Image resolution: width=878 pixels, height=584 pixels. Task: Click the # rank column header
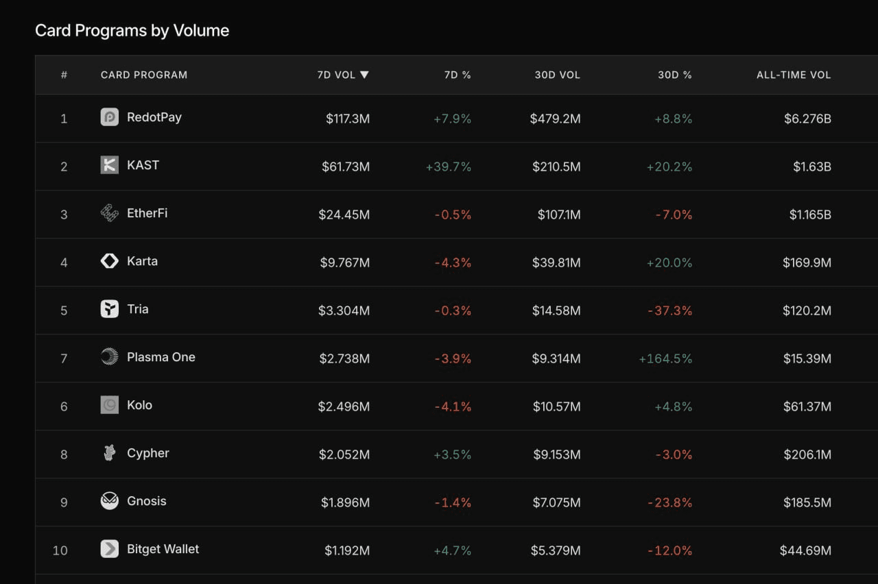click(64, 75)
